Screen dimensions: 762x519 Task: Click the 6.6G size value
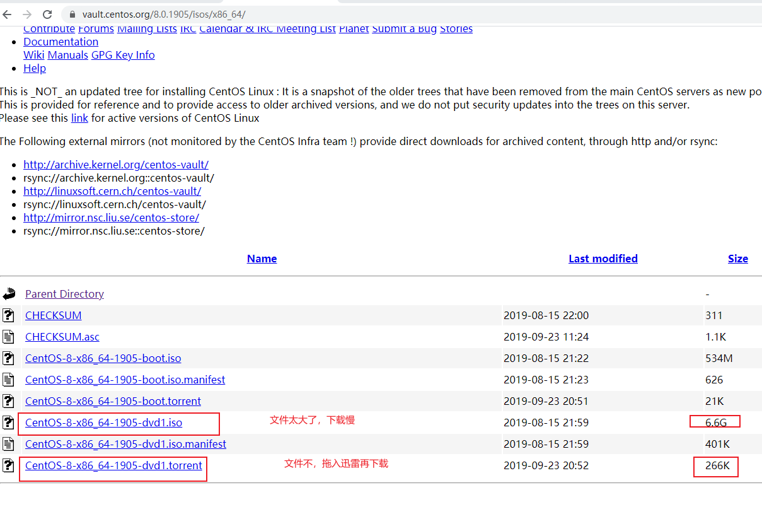point(716,423)
